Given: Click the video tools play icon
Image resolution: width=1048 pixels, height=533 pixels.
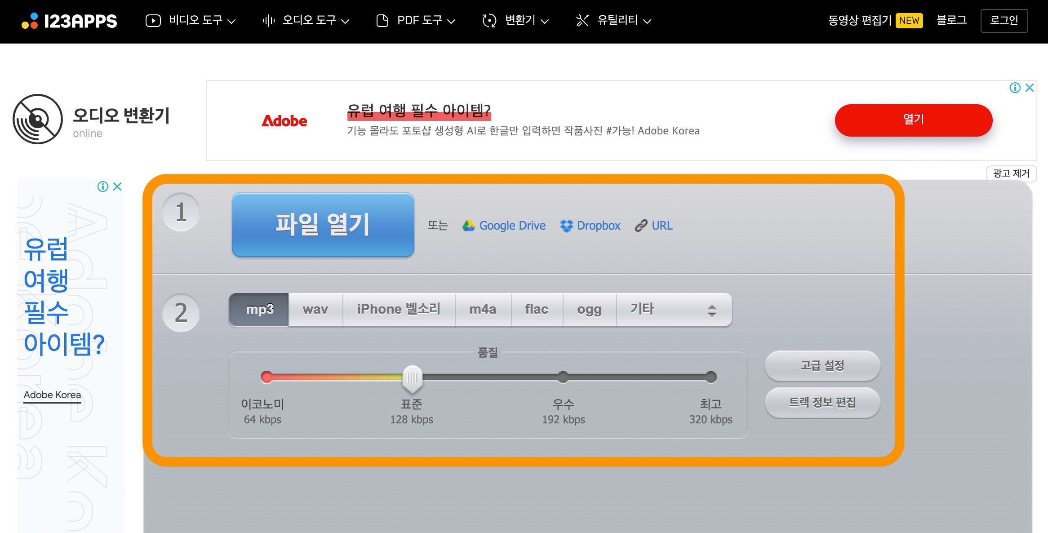Looking at the screenshot, I should coord(153,21).
